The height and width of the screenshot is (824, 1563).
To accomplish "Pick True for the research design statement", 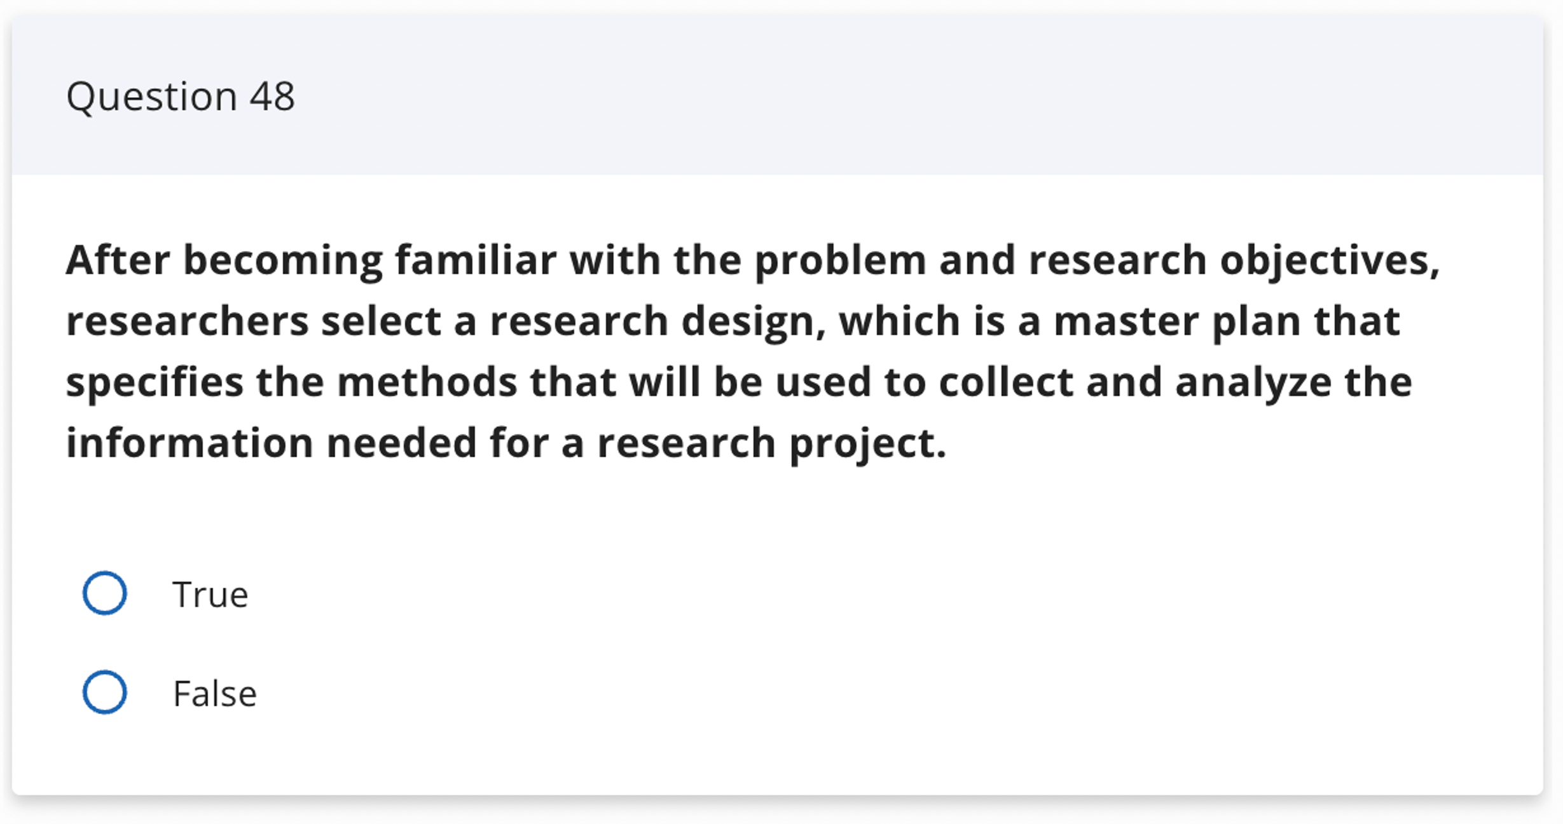I will (x=106, y=594).
